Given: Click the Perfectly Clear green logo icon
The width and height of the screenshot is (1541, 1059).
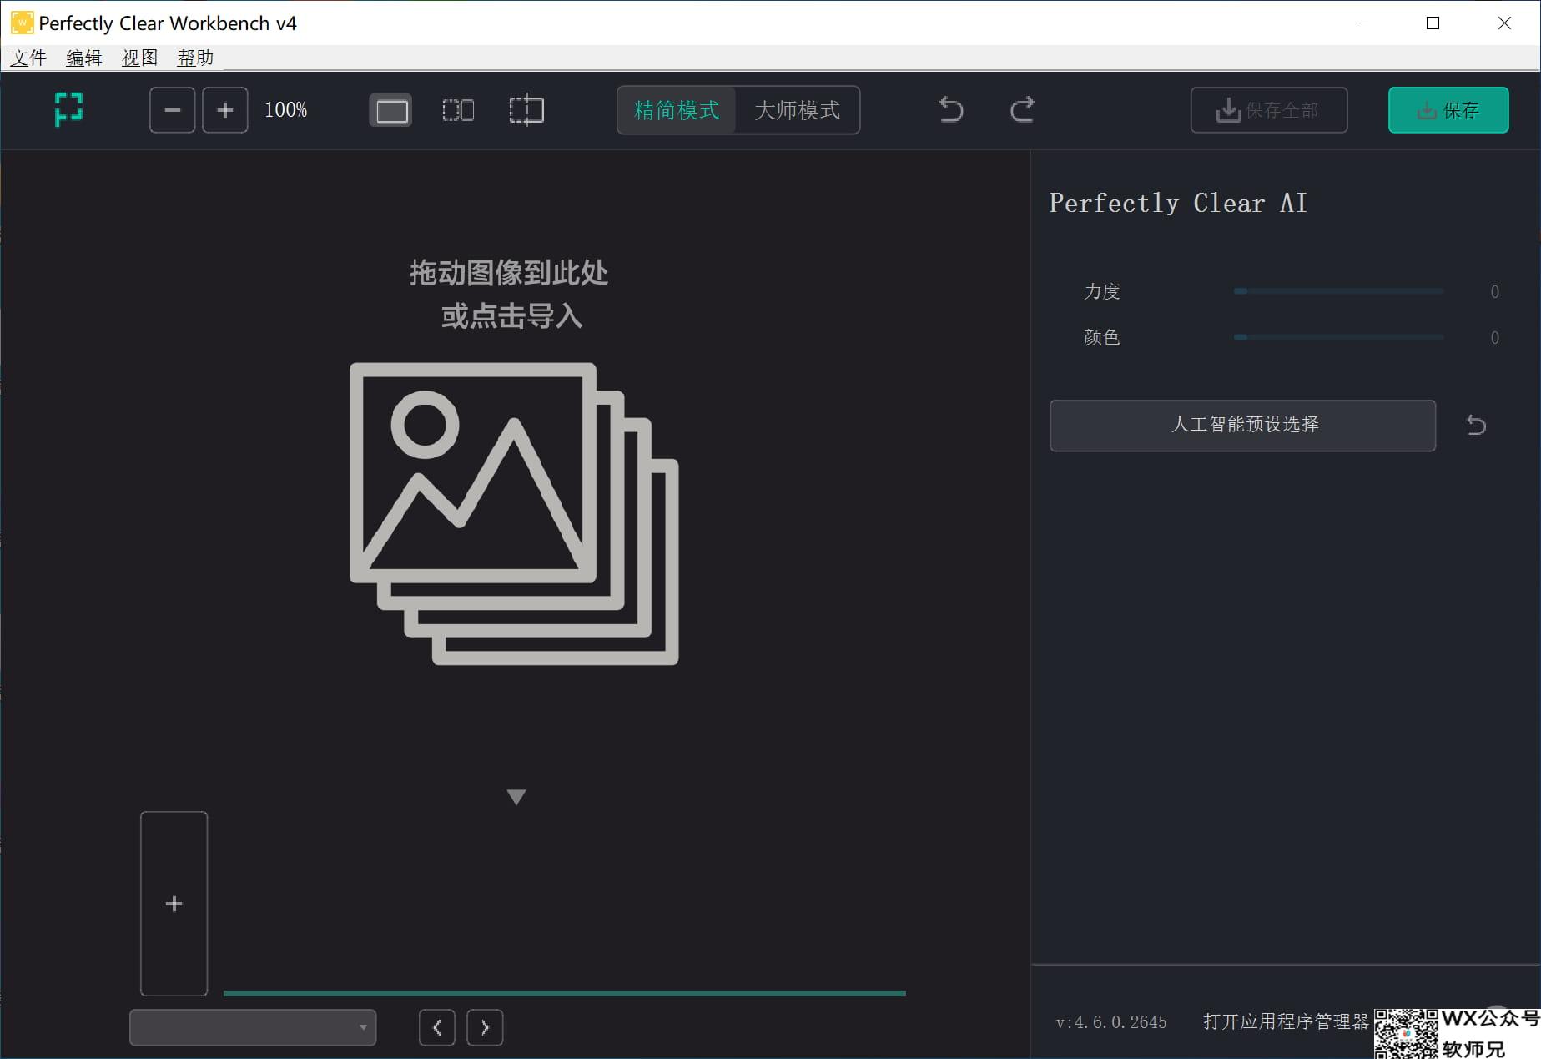Looking at the screenshot, I should pos(68,109).
